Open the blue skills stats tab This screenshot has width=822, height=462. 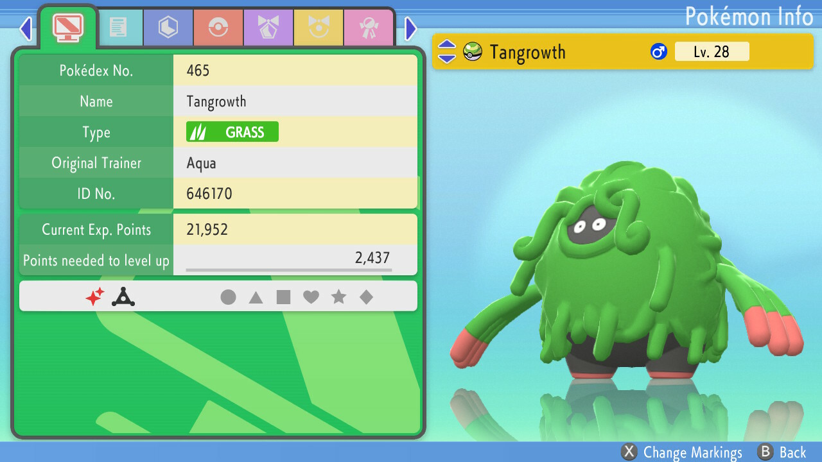[x=168, y=28]
